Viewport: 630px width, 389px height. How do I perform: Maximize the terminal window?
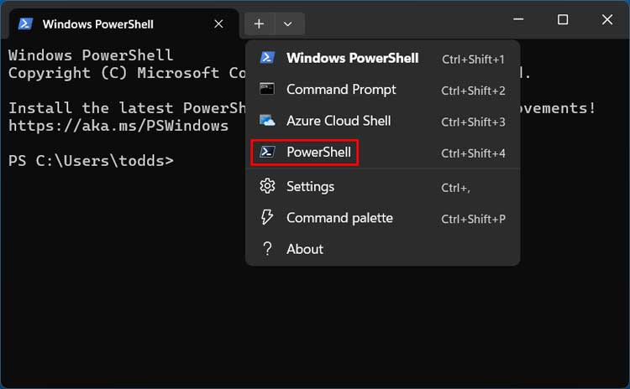coord(563,19)
